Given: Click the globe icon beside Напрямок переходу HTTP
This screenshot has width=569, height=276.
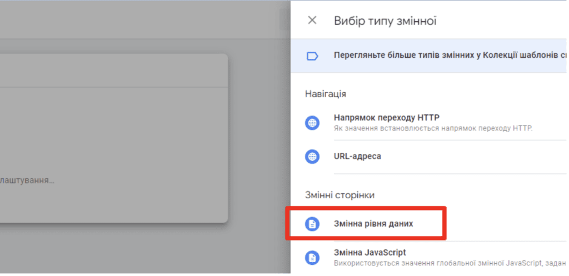Looking at the screenshot, I should [312, 123].
